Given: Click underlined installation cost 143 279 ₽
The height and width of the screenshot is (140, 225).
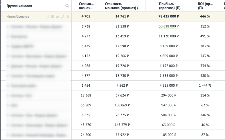Looking at the screenshot, I should click(122, 125).
